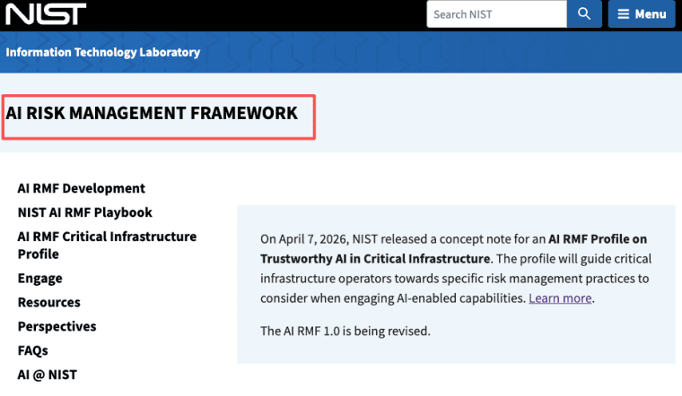Open the Perspectives section
The width and height of the screenshot is (682, 396).
click(57, 326)
